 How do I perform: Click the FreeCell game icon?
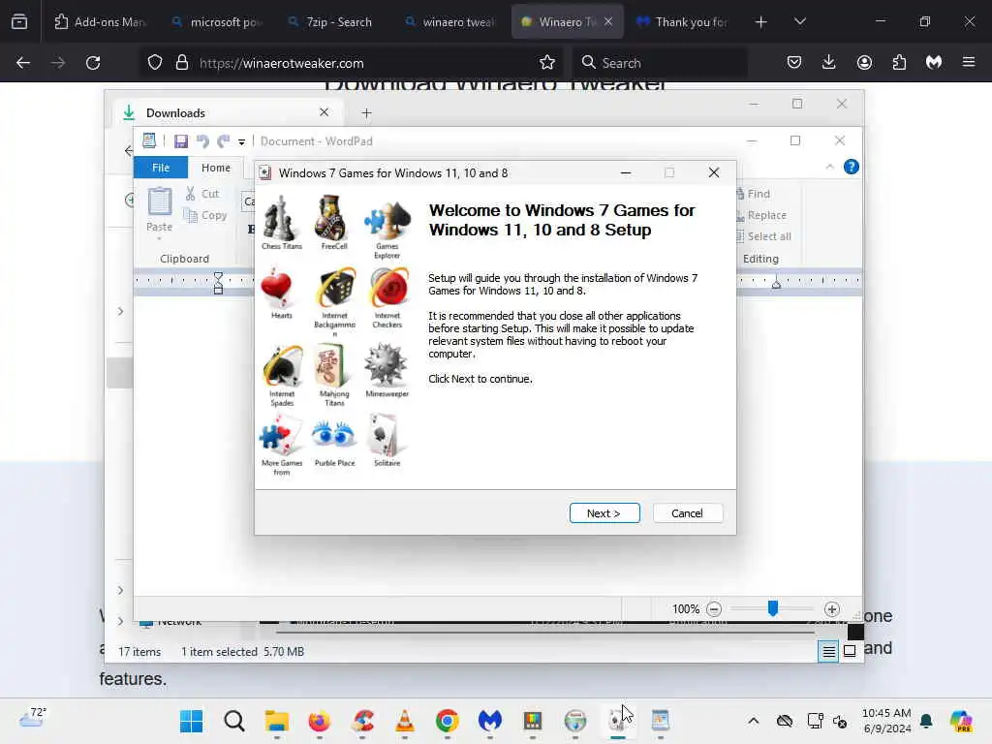click(x=331, y=218)
